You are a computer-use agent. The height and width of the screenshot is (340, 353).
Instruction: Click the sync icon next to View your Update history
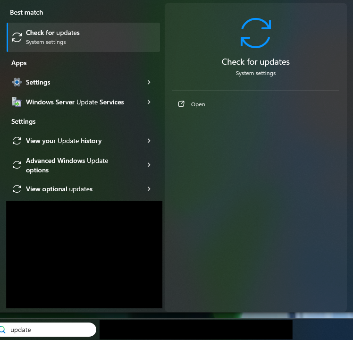17,141
